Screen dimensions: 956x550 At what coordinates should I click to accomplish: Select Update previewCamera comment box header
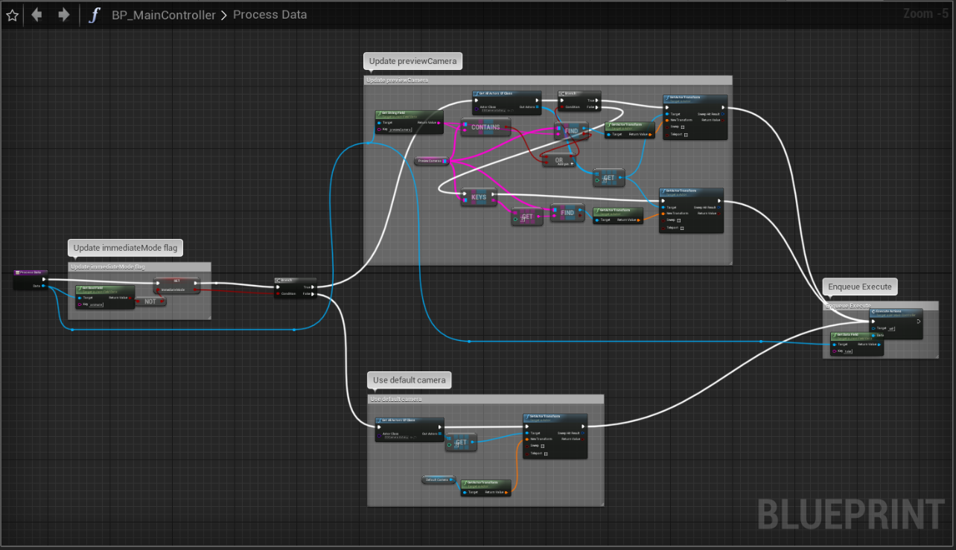pyautogui.click(x=548, y=80)
